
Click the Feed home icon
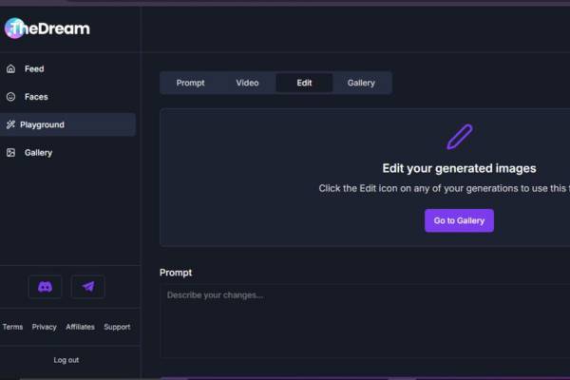click(x=11, y=69)
